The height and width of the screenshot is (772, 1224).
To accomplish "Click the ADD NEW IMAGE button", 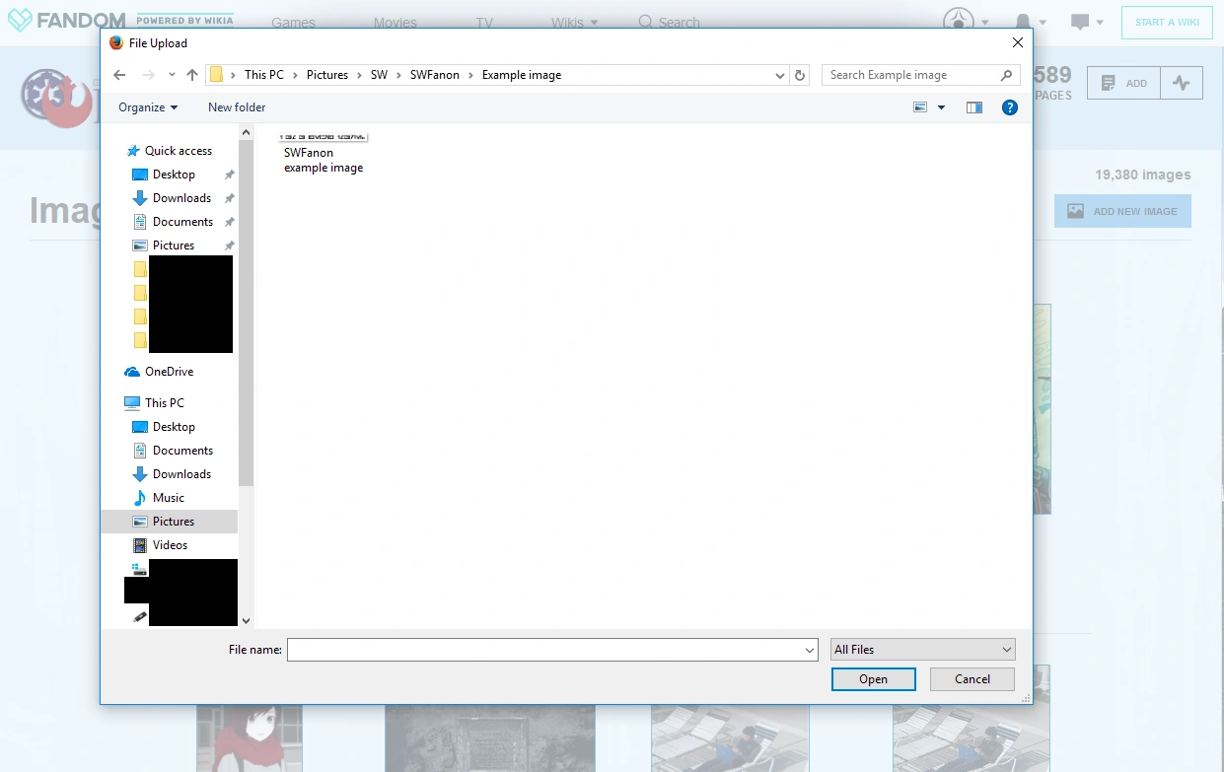I will tap(1122, 211).
